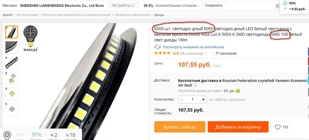Click the quantity input field

193,100
